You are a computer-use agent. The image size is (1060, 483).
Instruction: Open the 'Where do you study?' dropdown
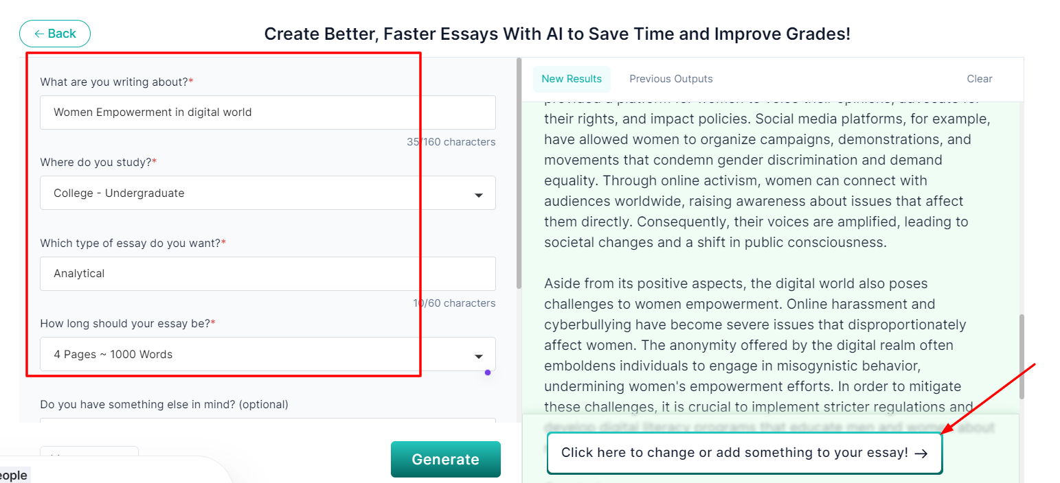(x=267, y=193)
